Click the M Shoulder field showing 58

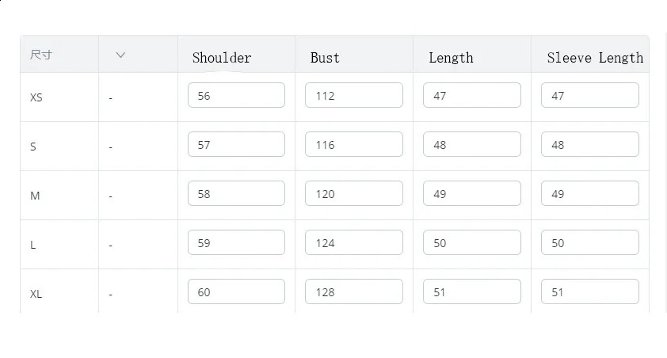236,193
